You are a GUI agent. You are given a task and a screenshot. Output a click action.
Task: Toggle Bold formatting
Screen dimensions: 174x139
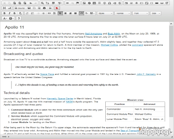click(5, 13)
